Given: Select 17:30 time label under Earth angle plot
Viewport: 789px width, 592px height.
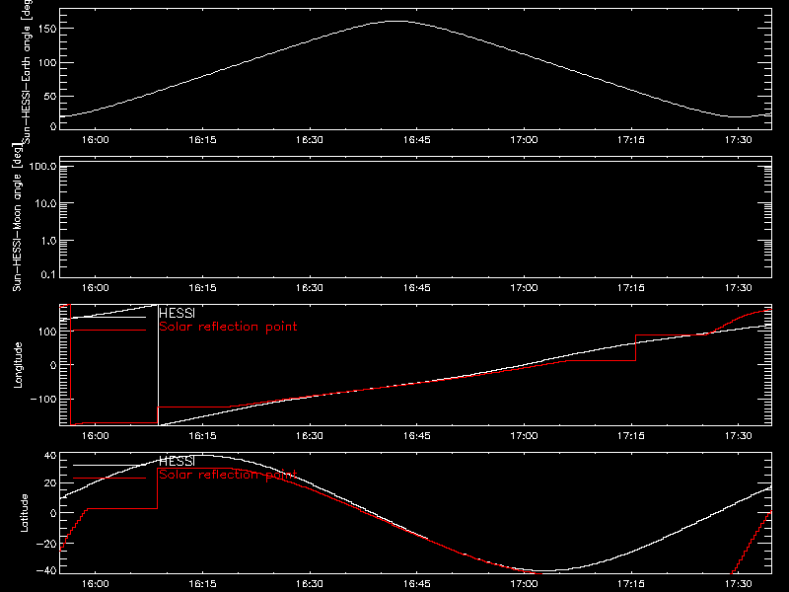Looking at the screenshot, I should [738, 140].
